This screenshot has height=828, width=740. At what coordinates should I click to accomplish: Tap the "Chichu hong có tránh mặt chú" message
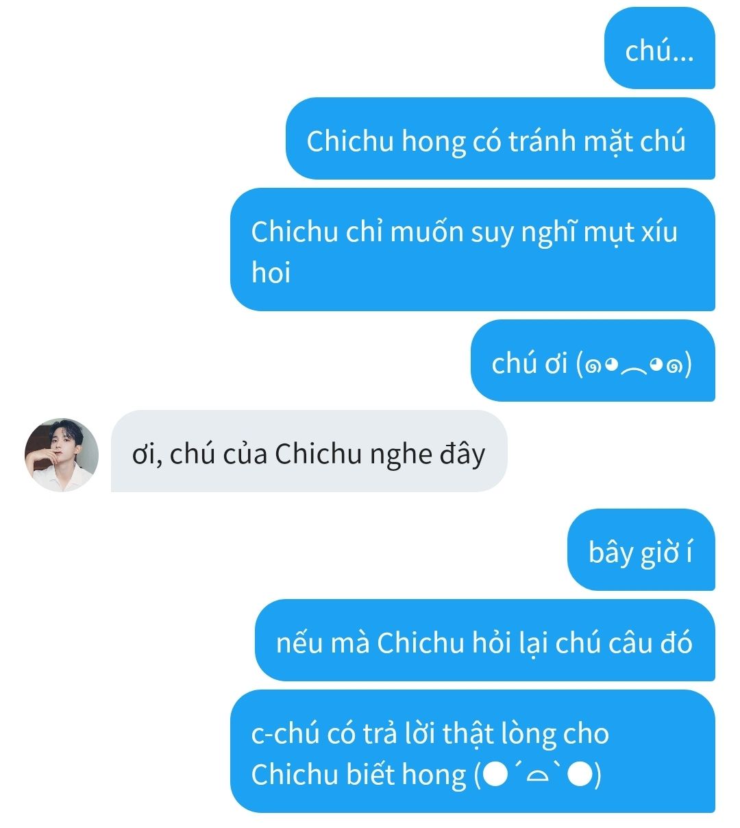tap(500, 138)
